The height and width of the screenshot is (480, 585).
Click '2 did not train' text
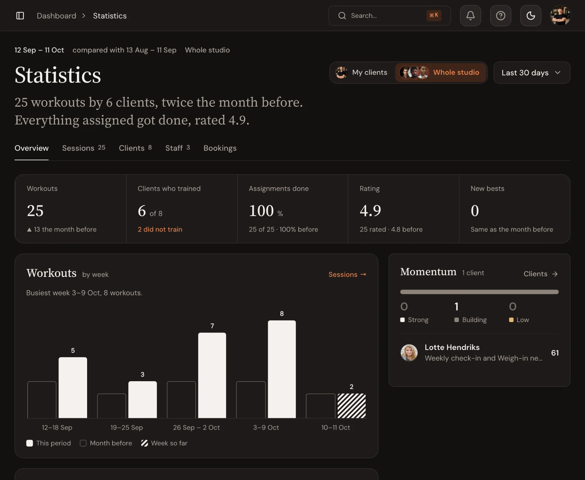point(160,229)
